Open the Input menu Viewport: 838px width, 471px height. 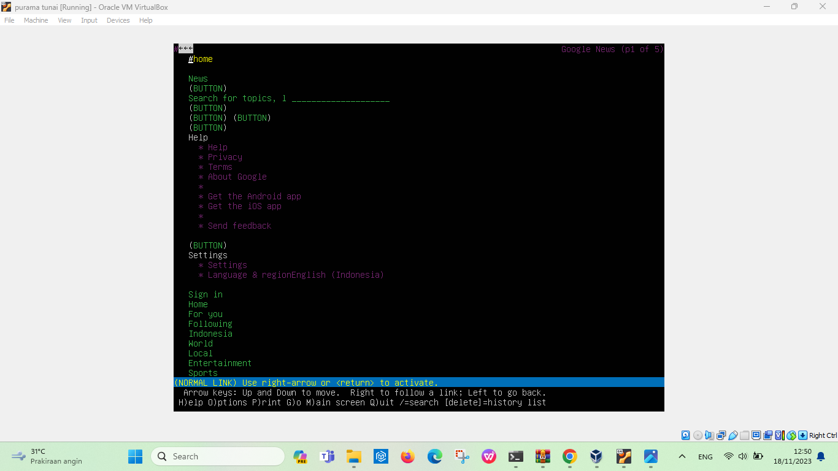click(89, 20)
